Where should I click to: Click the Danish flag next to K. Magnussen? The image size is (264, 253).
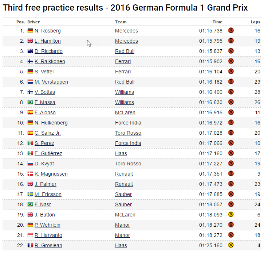(30, 174)
